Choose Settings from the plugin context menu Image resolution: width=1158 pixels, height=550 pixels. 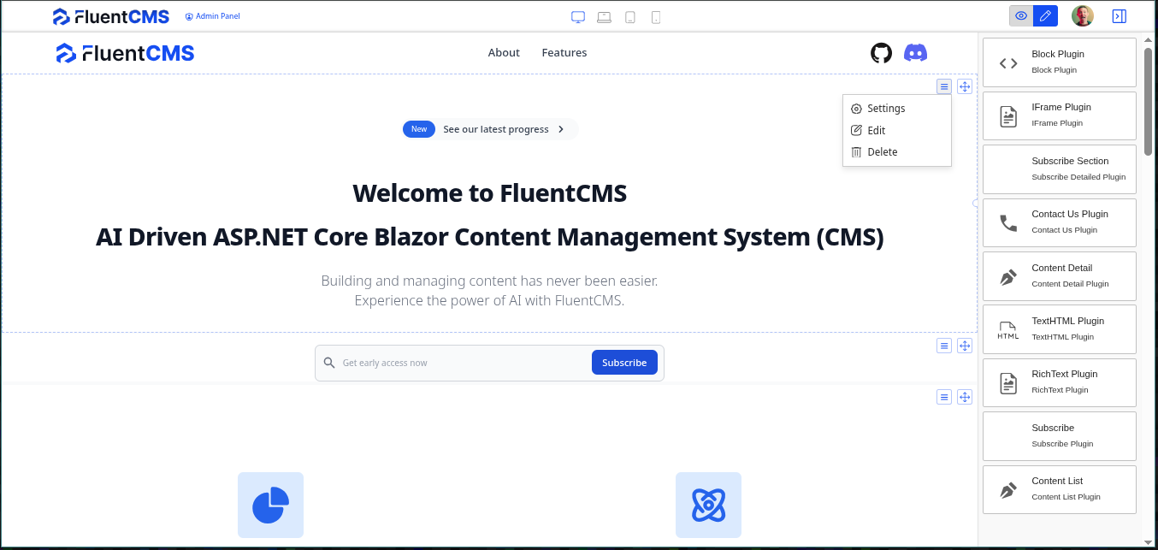[897, 109]
